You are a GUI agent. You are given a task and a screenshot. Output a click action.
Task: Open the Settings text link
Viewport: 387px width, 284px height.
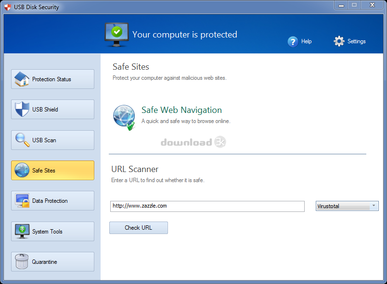click(356, 41)
